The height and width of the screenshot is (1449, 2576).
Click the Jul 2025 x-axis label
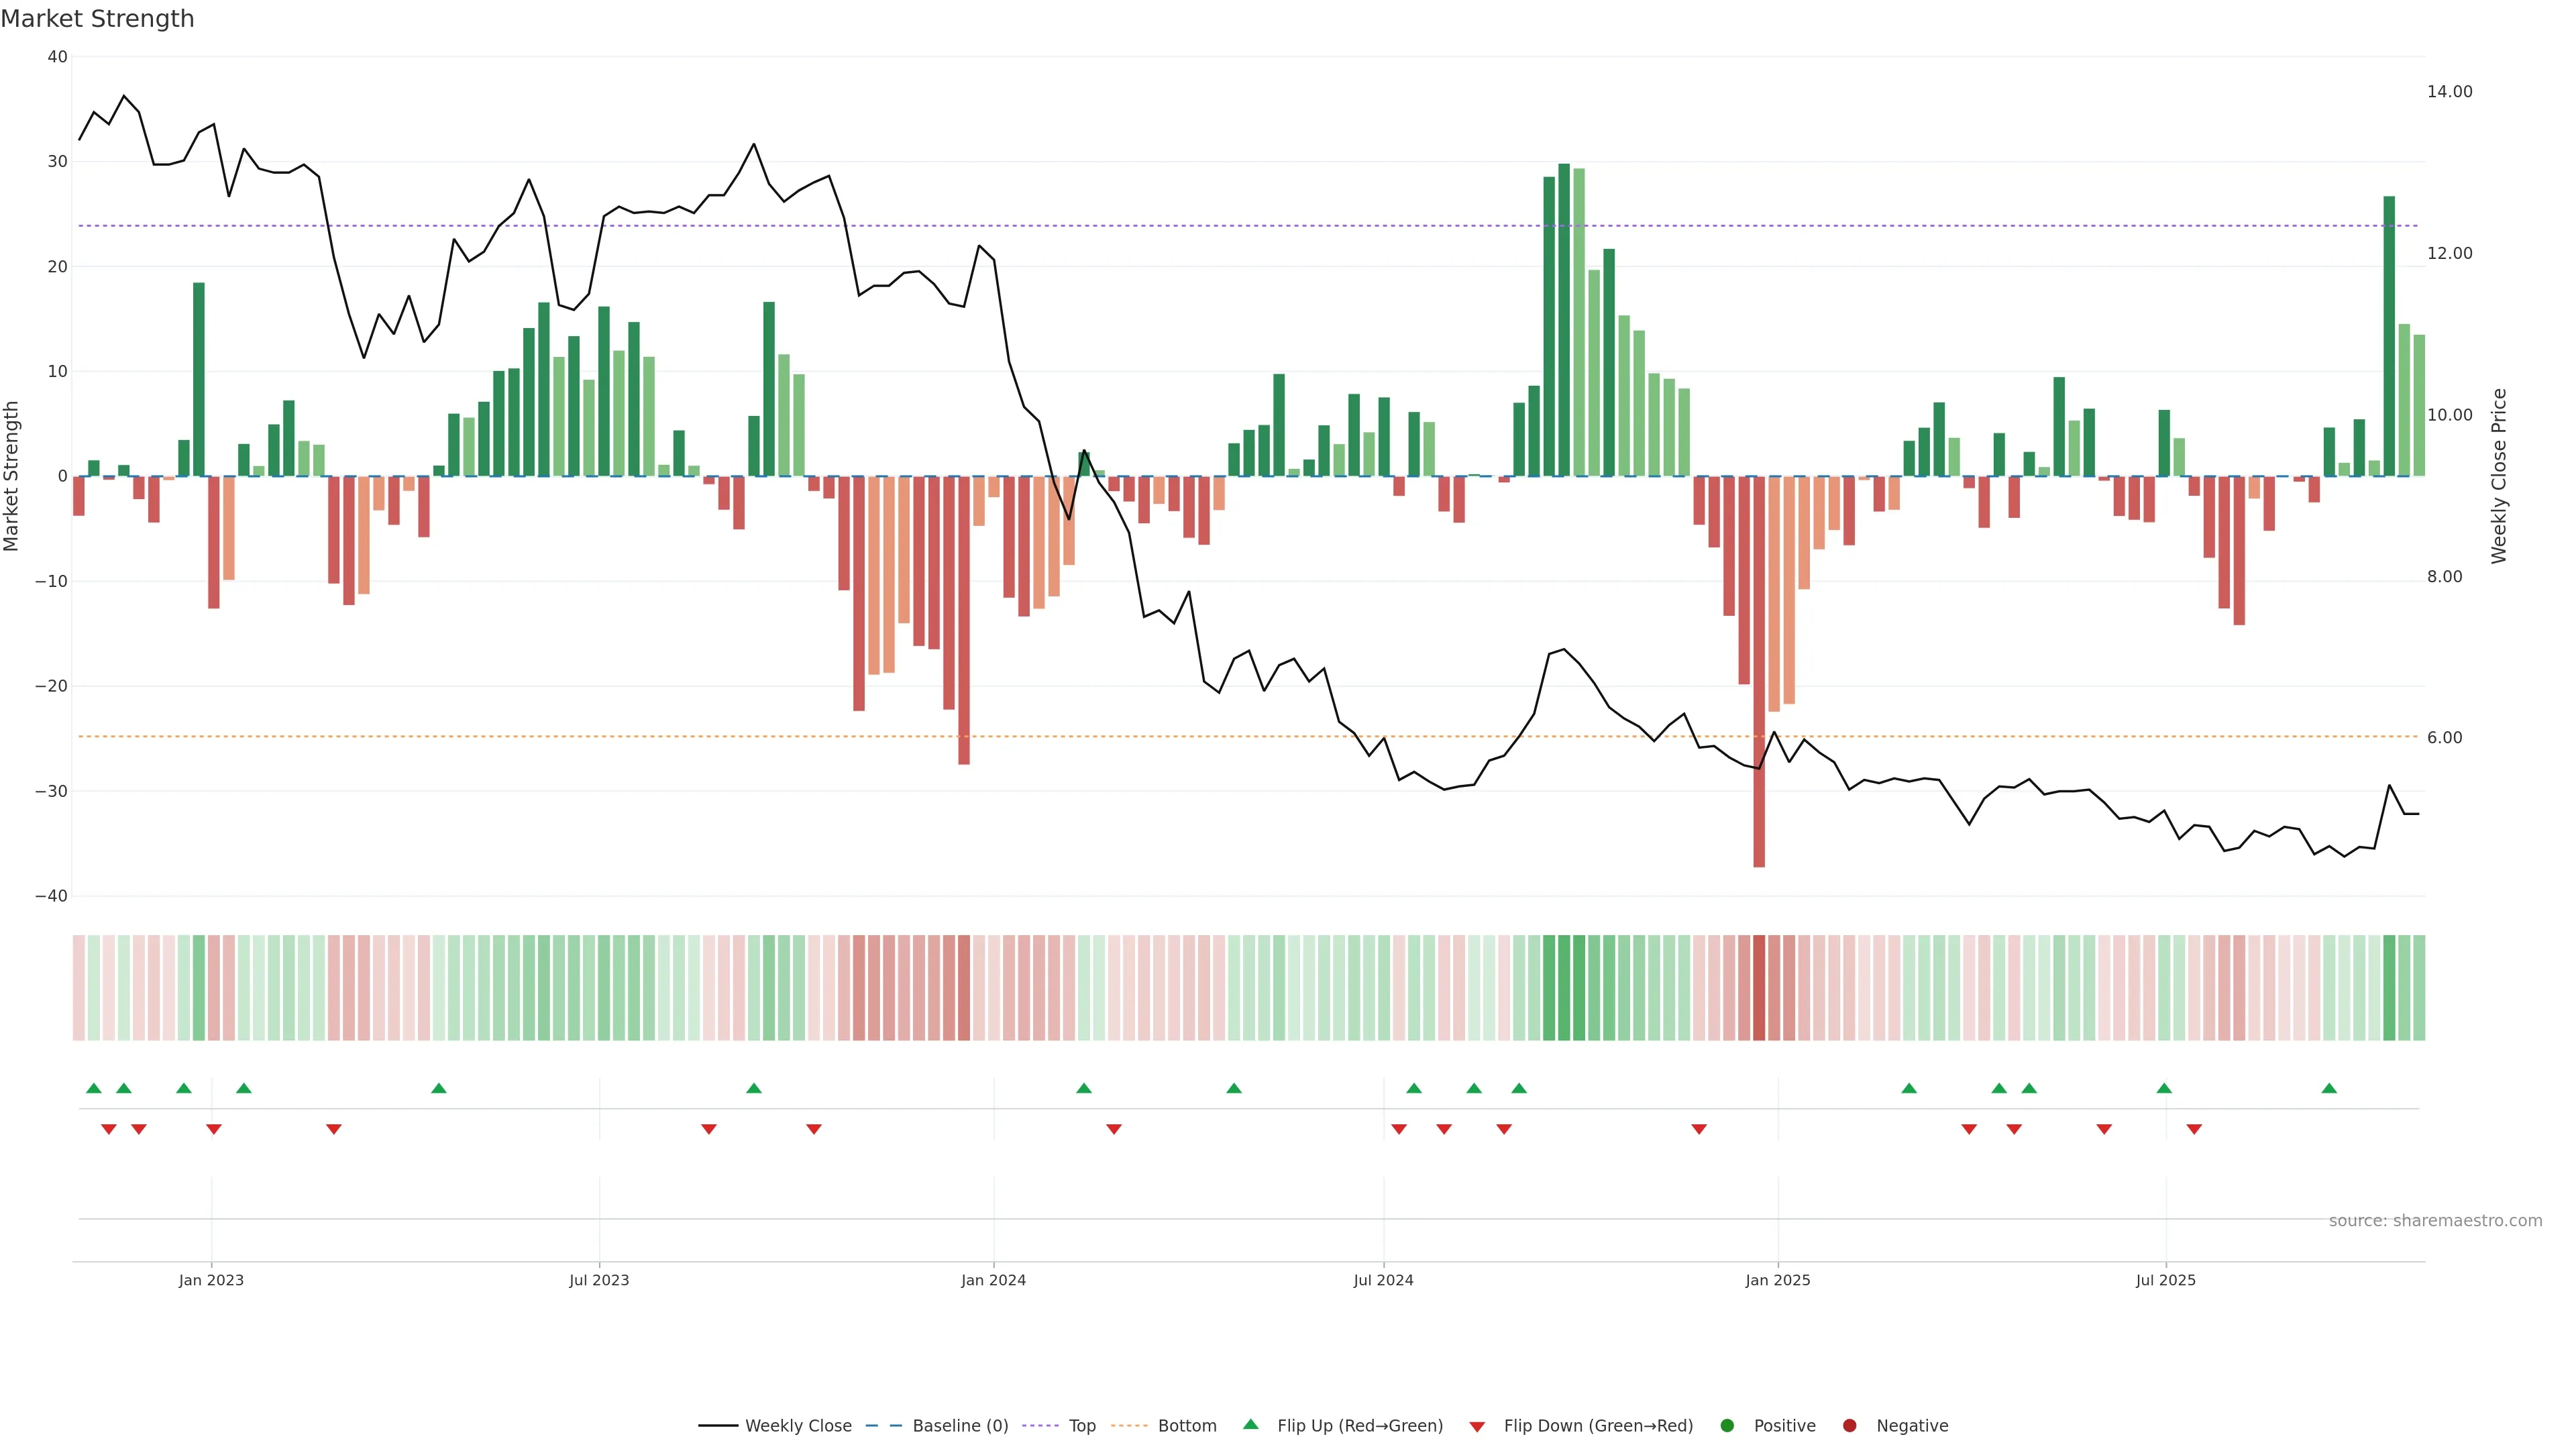2165,1280
